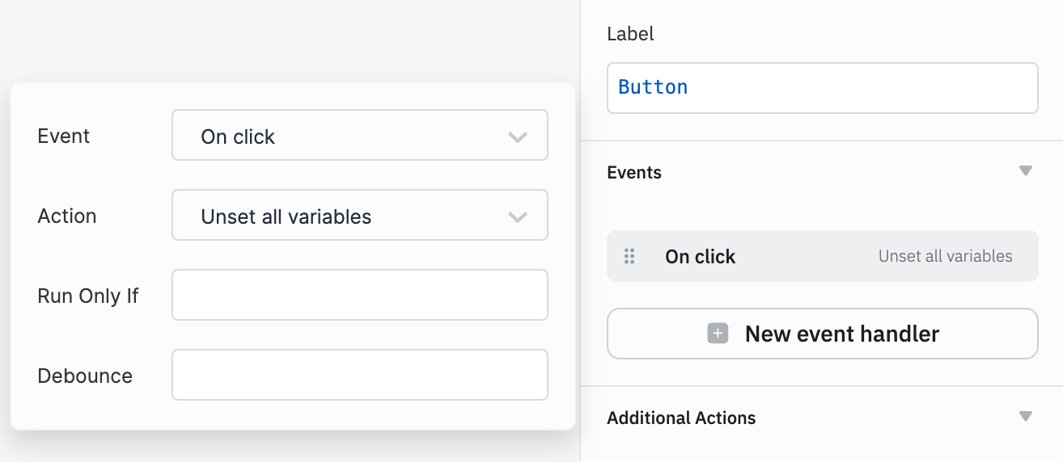The height and width of the screenshot is (462, 1063).
Task: Click the plus icon beside New event handler
Action: tap(718, 334)
